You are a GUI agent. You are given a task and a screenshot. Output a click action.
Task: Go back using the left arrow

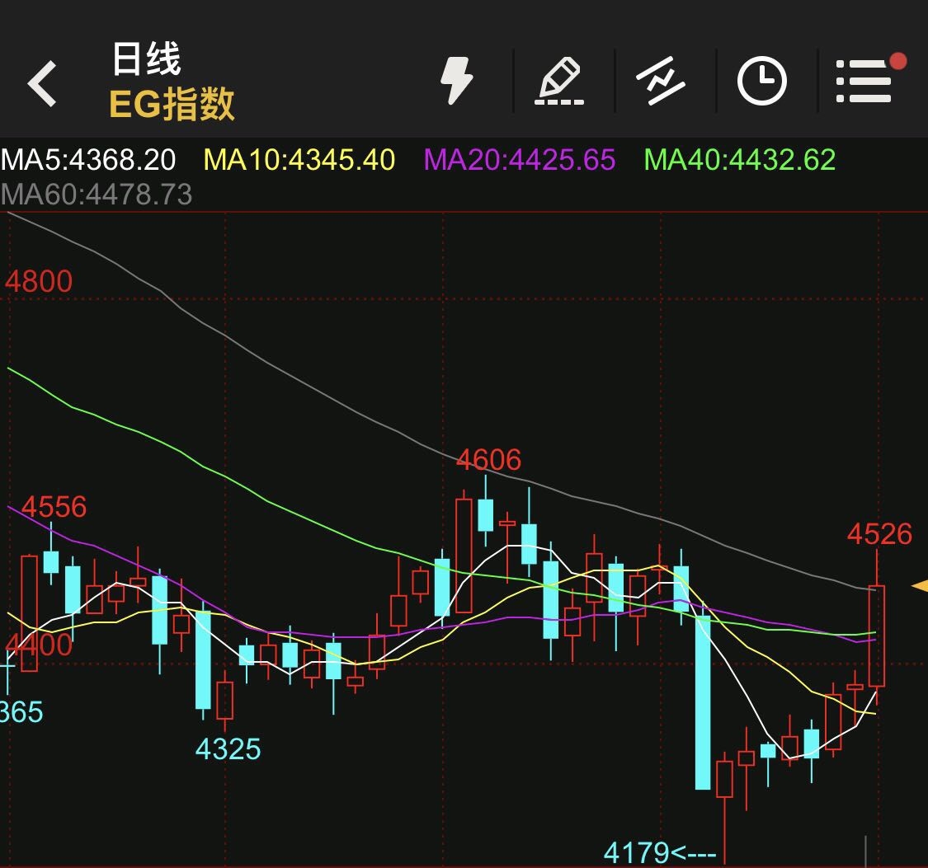42,83
